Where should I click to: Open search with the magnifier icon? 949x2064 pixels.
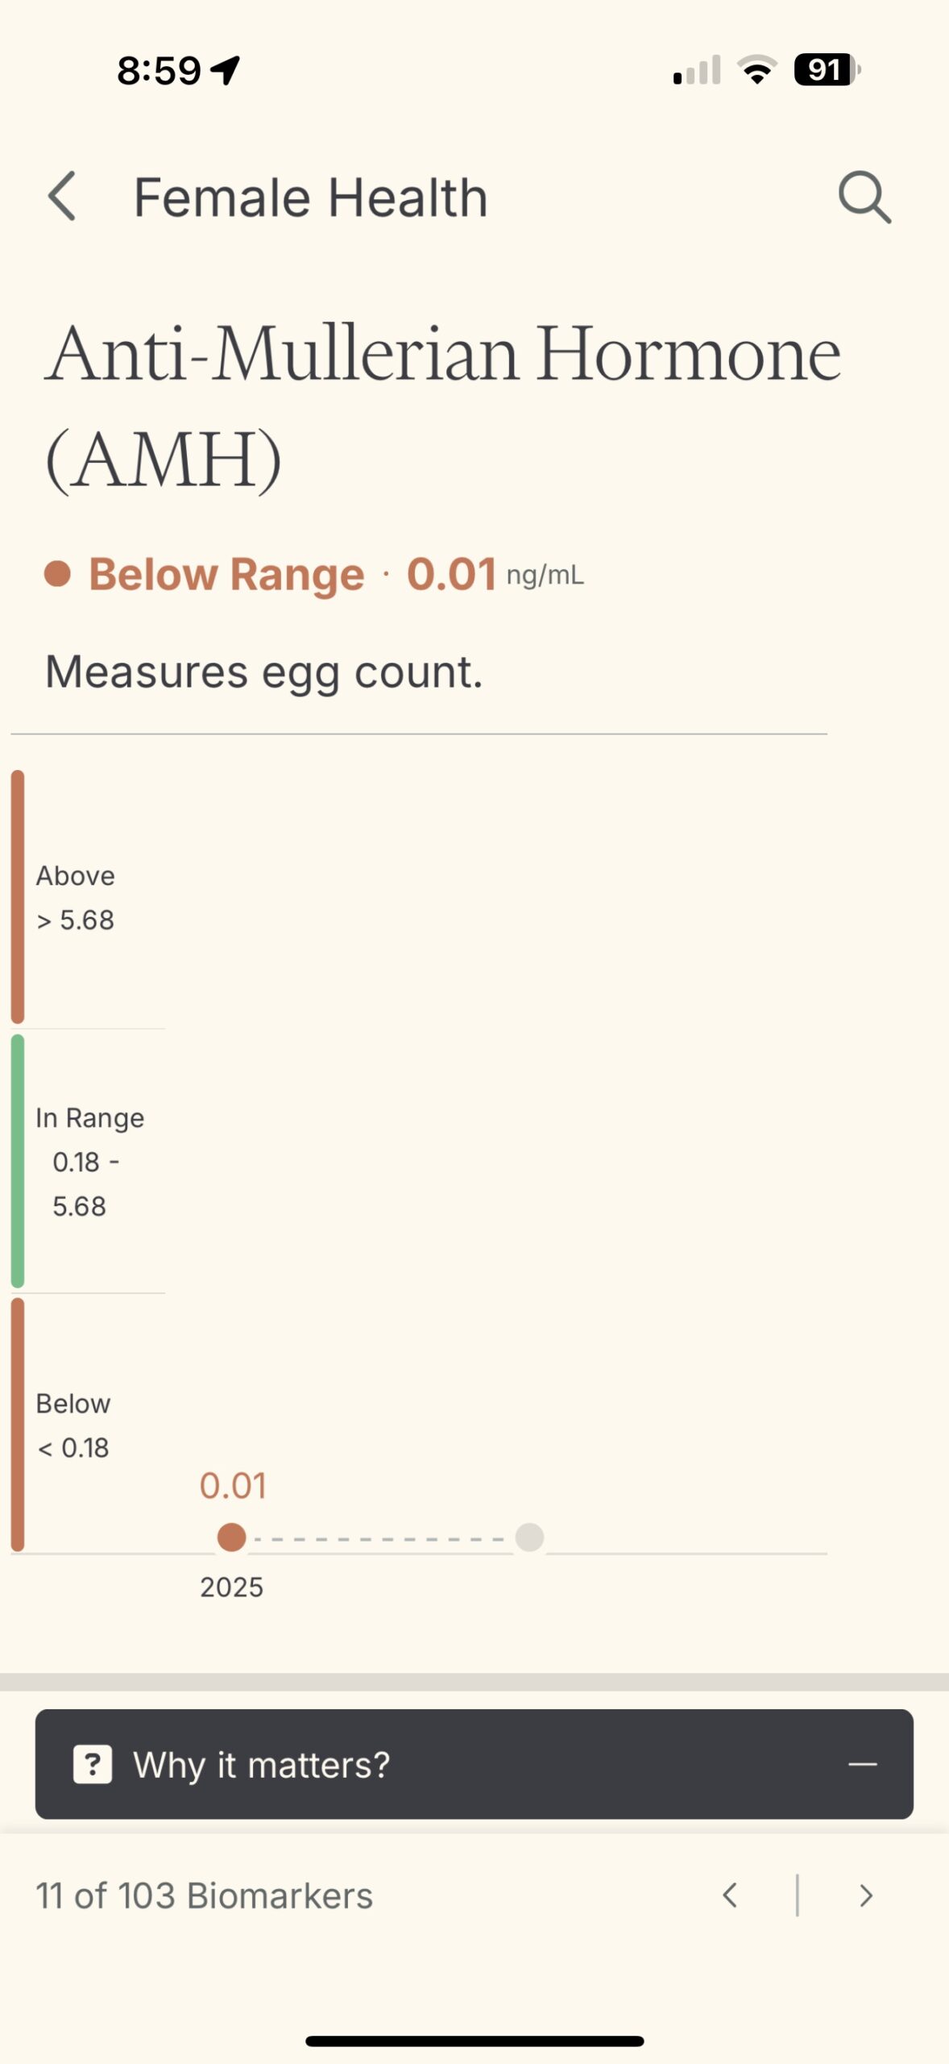[864, 196]
